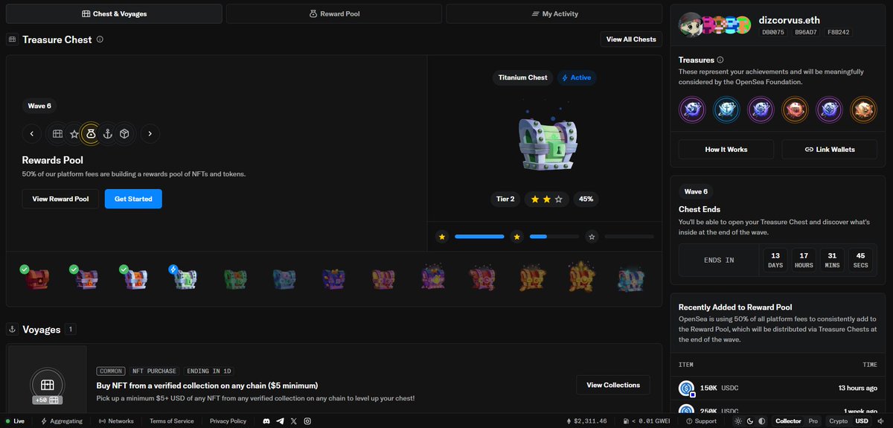This screenshot has width=893, height=428.
Task: Select the active Titanium chest in the row
Action: pos(185,278)
